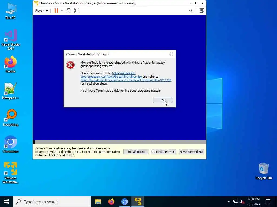Viewport: 277px width, 207px height.
Task: Open the notification center icon
Action: (x=268, y=202)
